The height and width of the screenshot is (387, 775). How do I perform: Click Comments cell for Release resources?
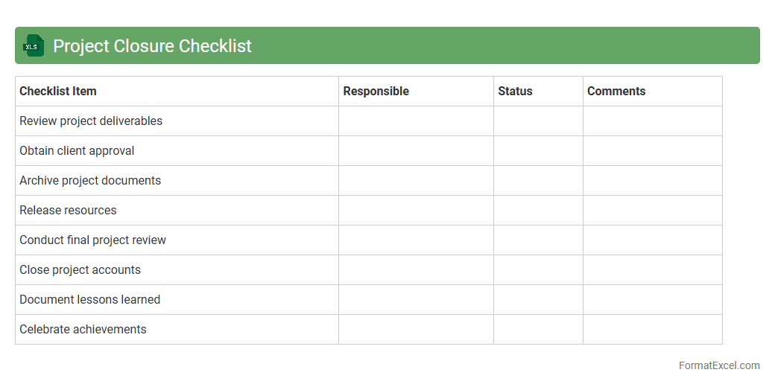coord(652,211)
